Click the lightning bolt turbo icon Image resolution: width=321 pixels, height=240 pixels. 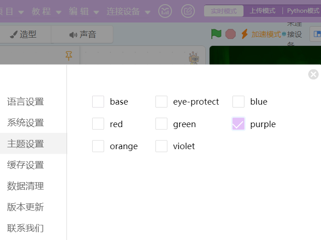pyautogui.click(x=244, y=34)
